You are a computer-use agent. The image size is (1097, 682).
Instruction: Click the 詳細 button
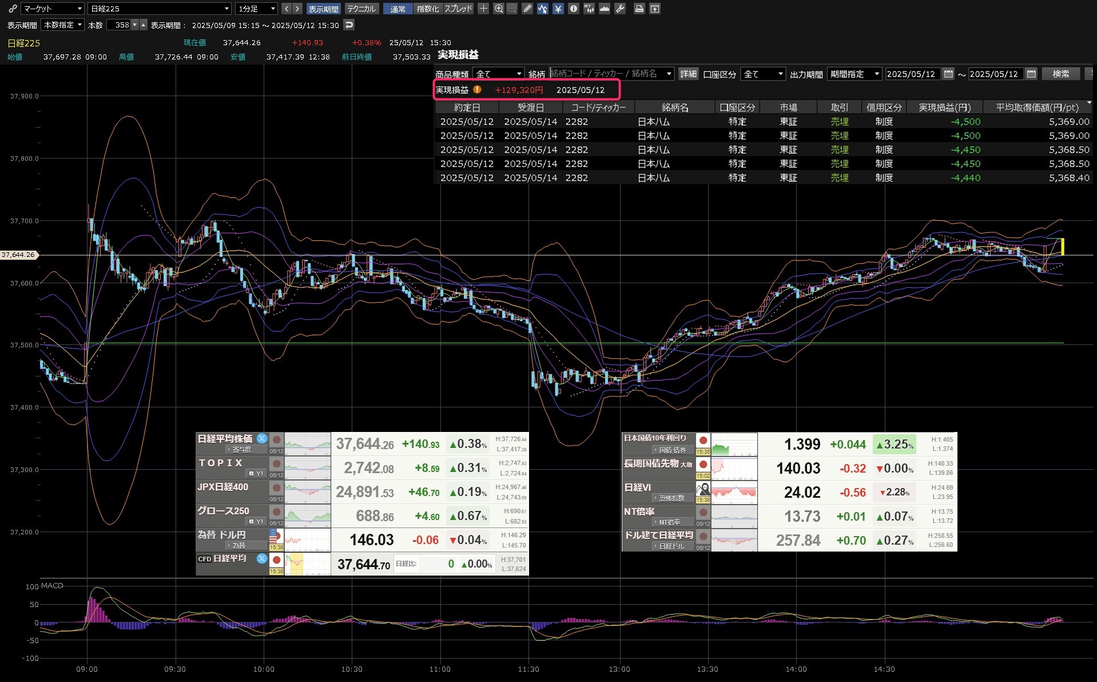688,74
